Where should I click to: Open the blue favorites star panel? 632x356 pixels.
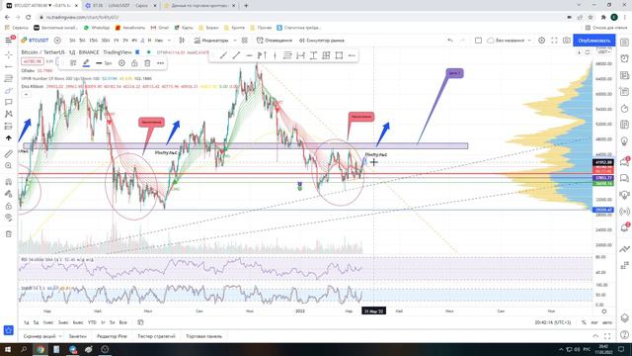tap(9, 330)
